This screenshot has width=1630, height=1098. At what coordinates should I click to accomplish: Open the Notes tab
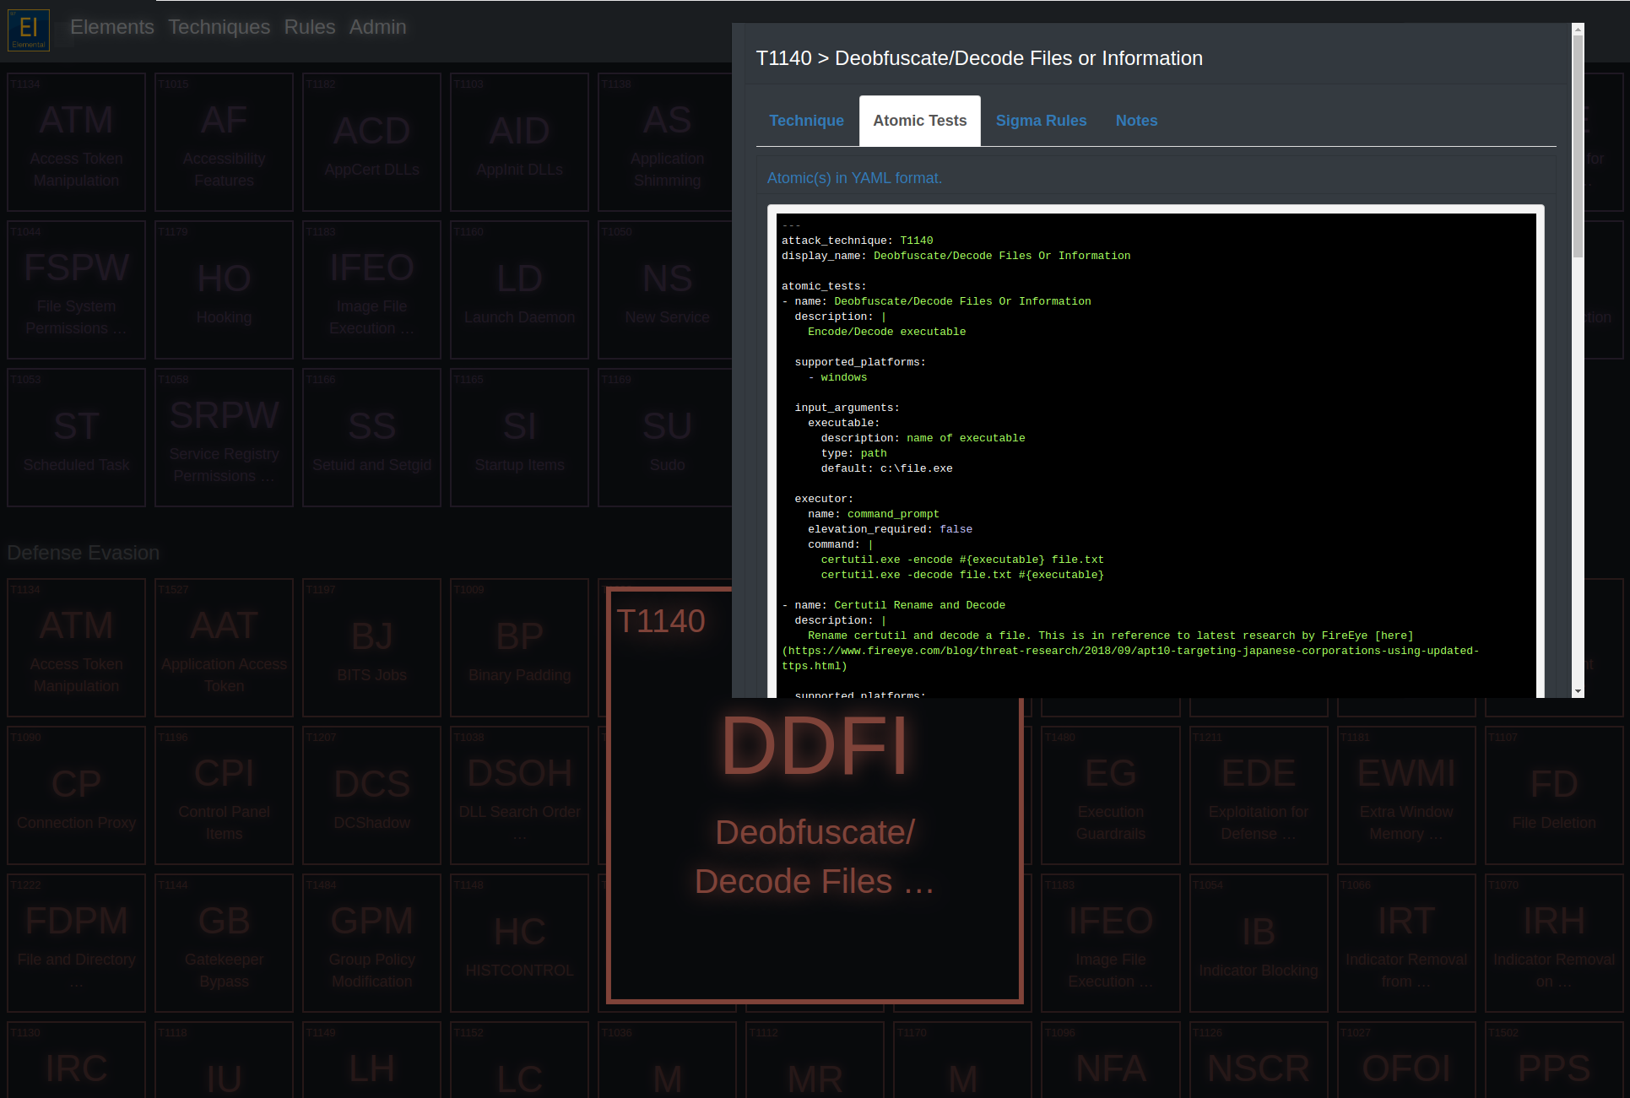[1136, 121]
